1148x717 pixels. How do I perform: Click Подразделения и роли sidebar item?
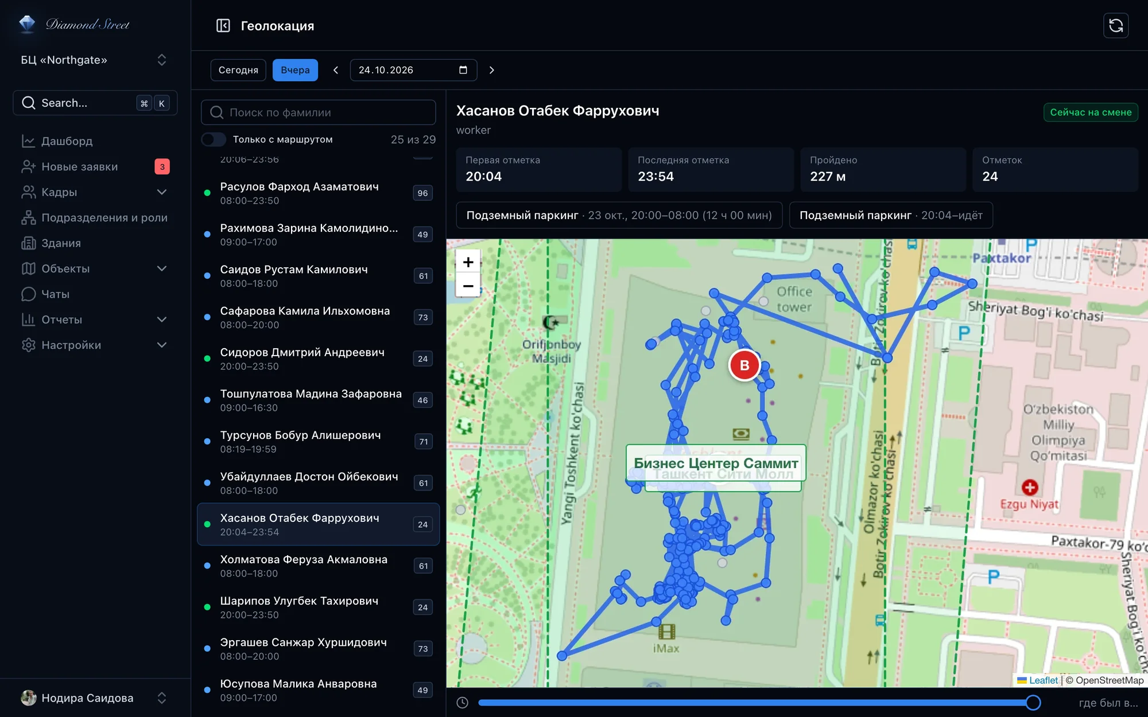point(95,218)
